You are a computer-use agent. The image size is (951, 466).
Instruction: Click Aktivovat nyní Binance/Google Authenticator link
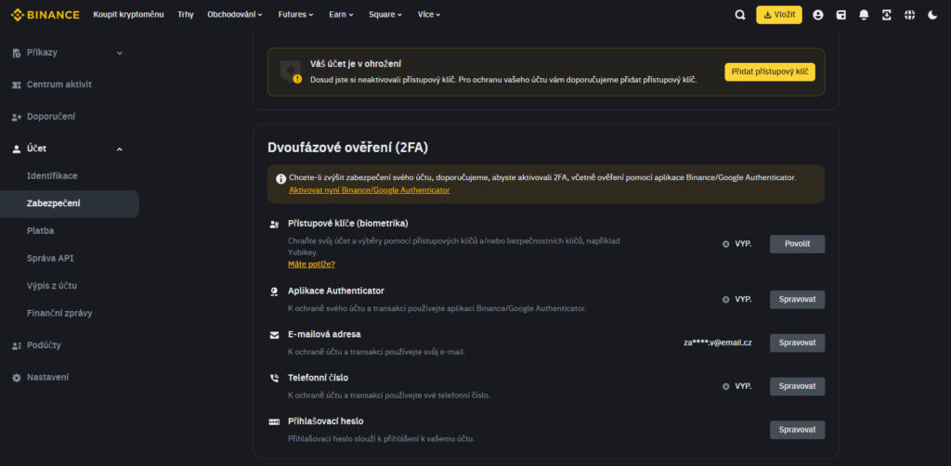coord(370,190)
